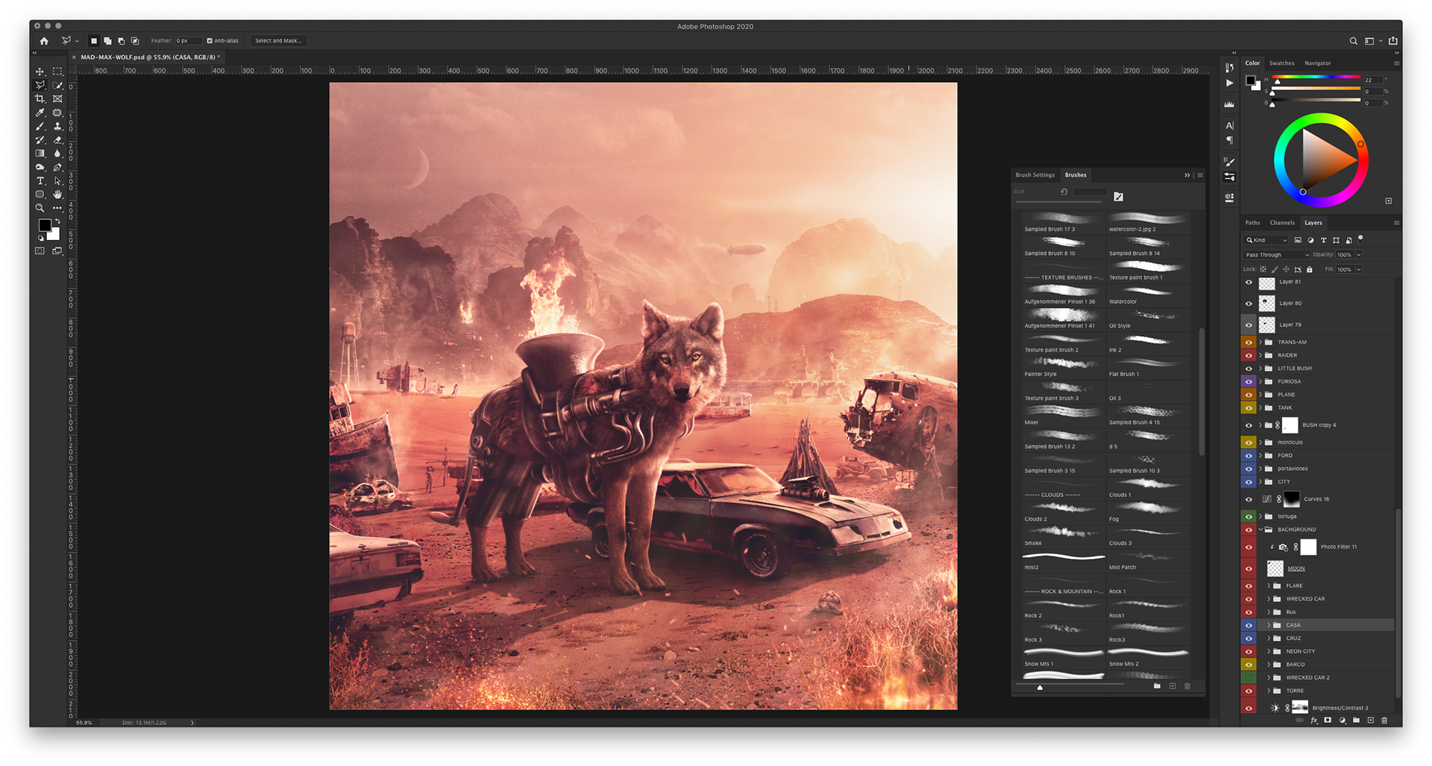Toggle visibility of TRANS-AM group
Screen dimensions: 1432x766
(x=1249, y=342)
